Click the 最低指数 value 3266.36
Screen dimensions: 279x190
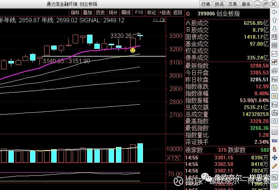pyautogui.click(x=259, y=128)
